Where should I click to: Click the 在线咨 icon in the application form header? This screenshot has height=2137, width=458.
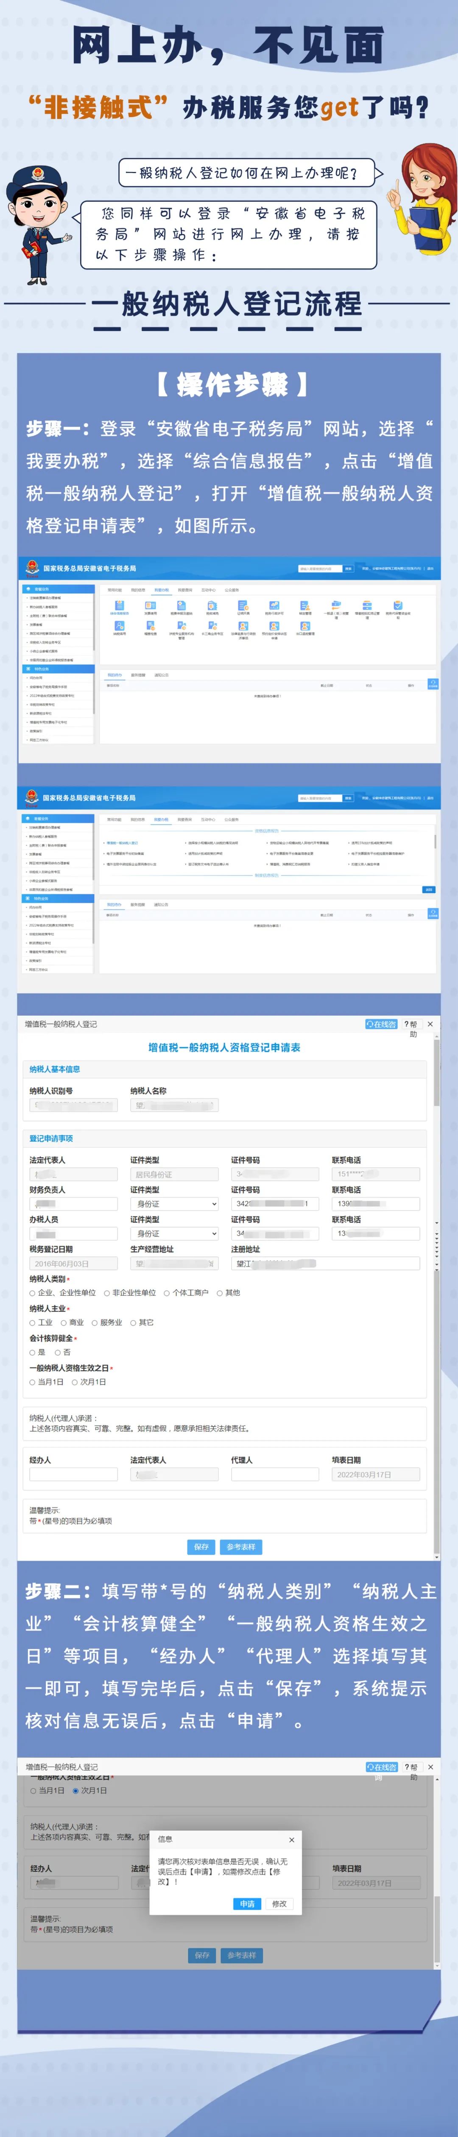coord(381,1024)
